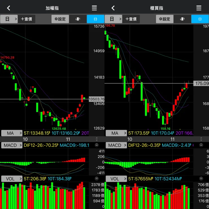Change VOL indicator on 櫃買指 chart

(x=116, y=179)
